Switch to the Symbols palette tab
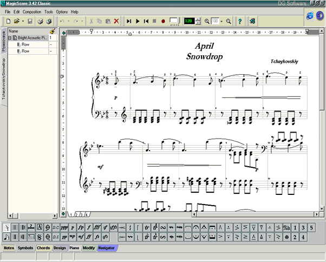Viewport: 326px width, 262px height. point(25,248)
